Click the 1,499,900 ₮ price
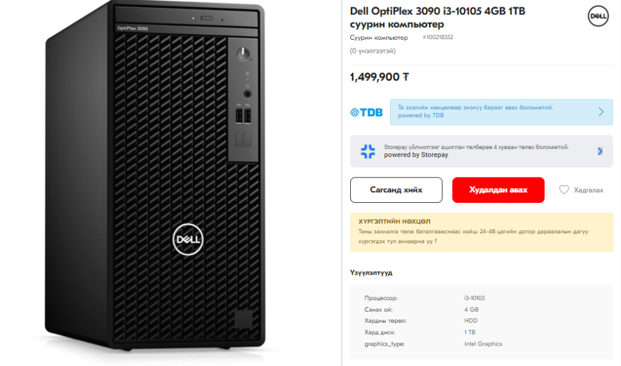This screenshot has height=366, width=621. pos(379,77)
